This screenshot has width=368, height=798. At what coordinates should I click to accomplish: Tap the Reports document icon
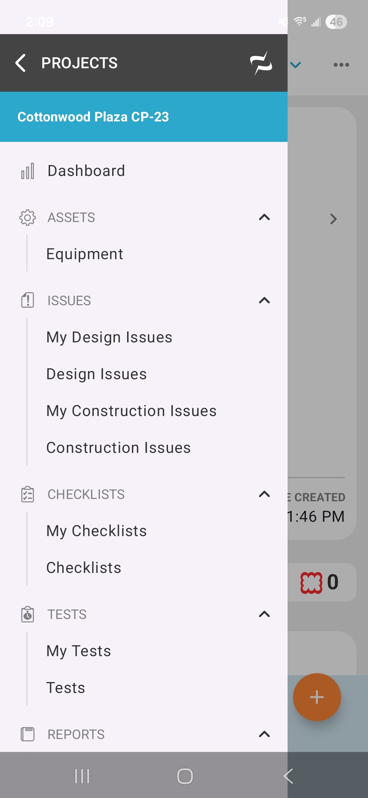28,734
